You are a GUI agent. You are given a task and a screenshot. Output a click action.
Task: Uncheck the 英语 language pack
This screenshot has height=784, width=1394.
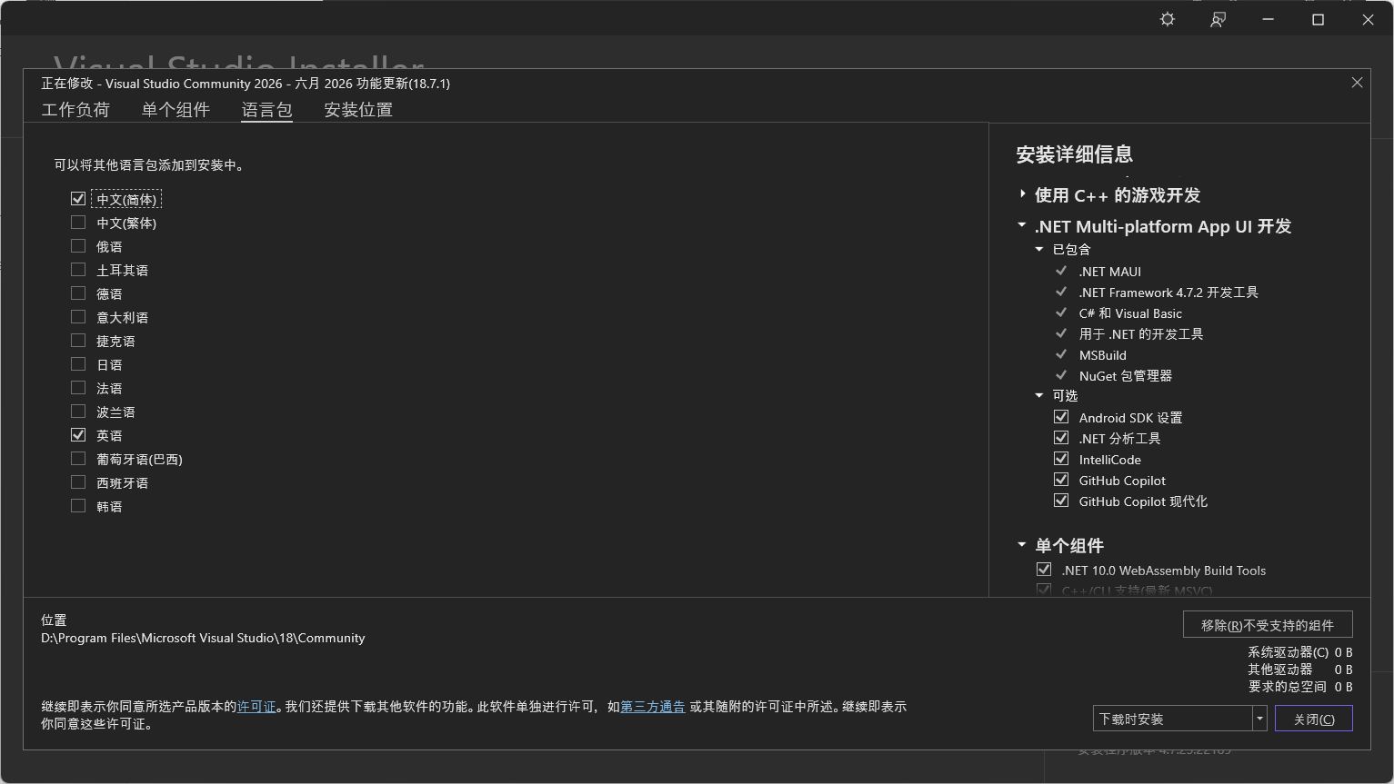pyautogui.click(x=78, y=435)
